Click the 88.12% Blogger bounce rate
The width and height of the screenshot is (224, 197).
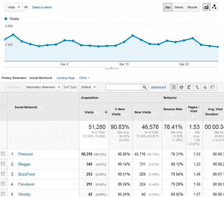coord(177,164)
